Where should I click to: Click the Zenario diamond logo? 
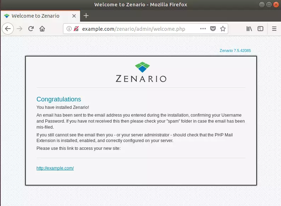tap(142, 67)
